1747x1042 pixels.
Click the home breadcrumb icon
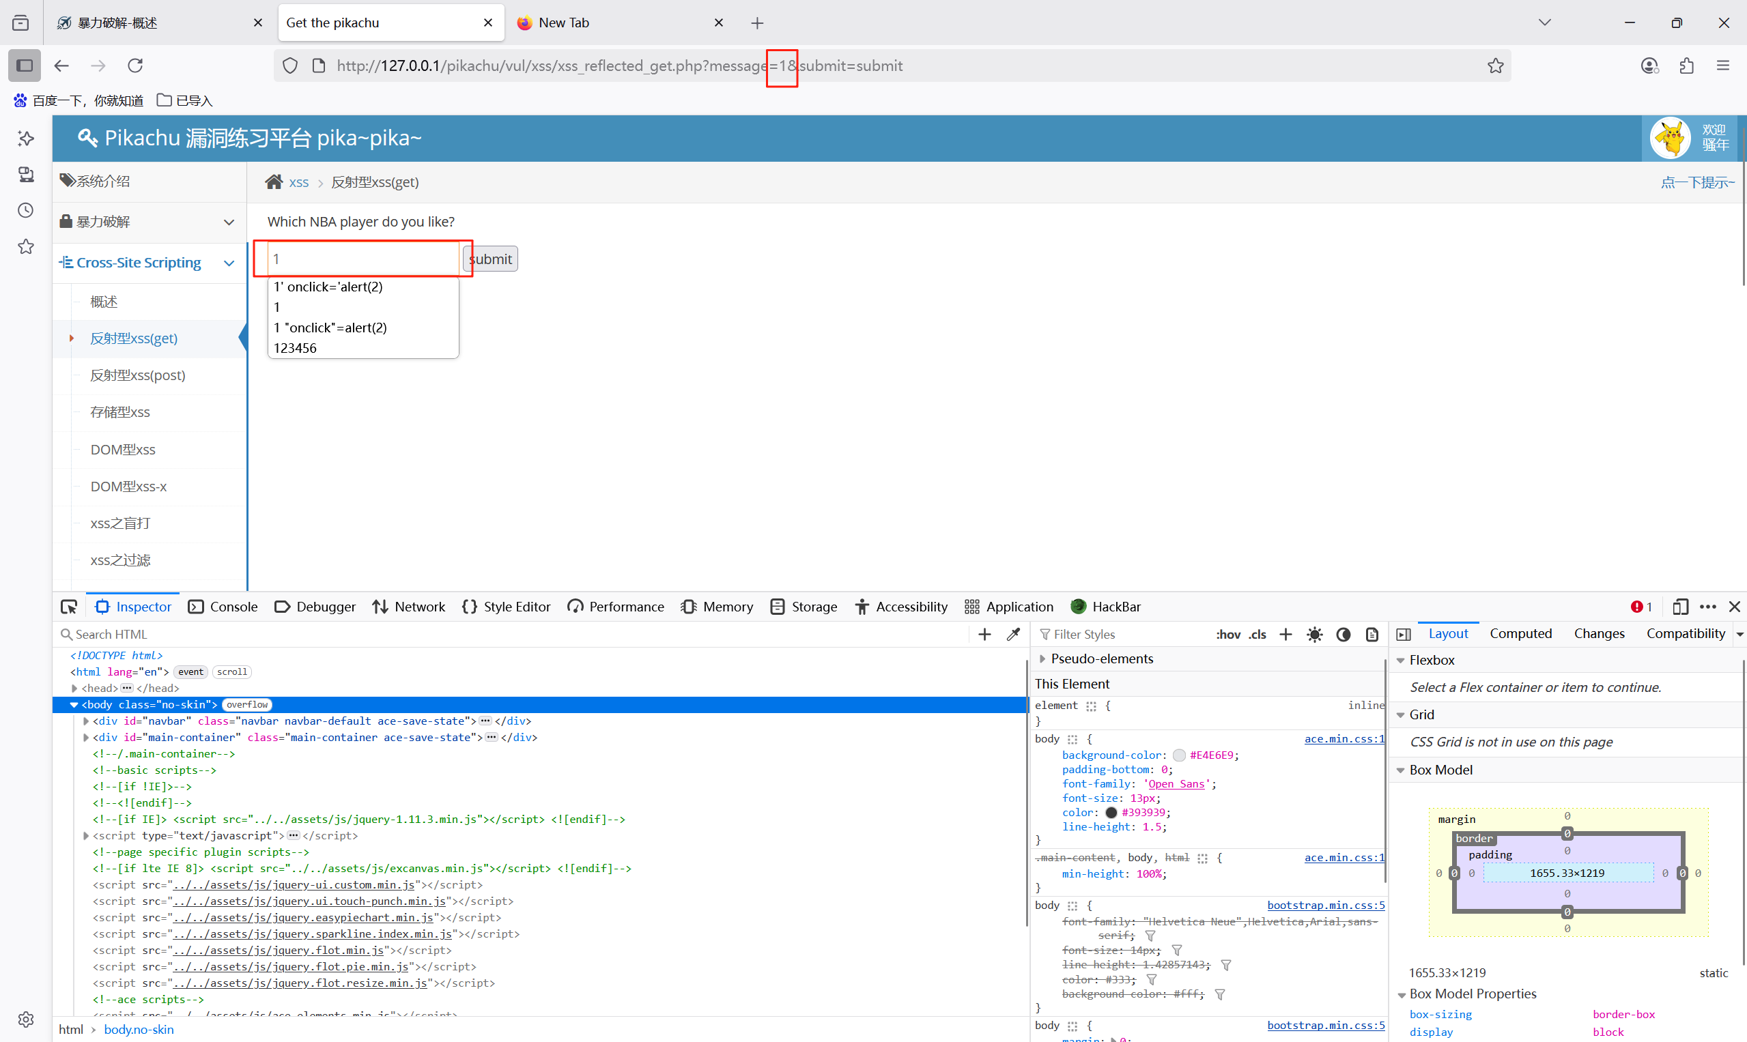274,182
